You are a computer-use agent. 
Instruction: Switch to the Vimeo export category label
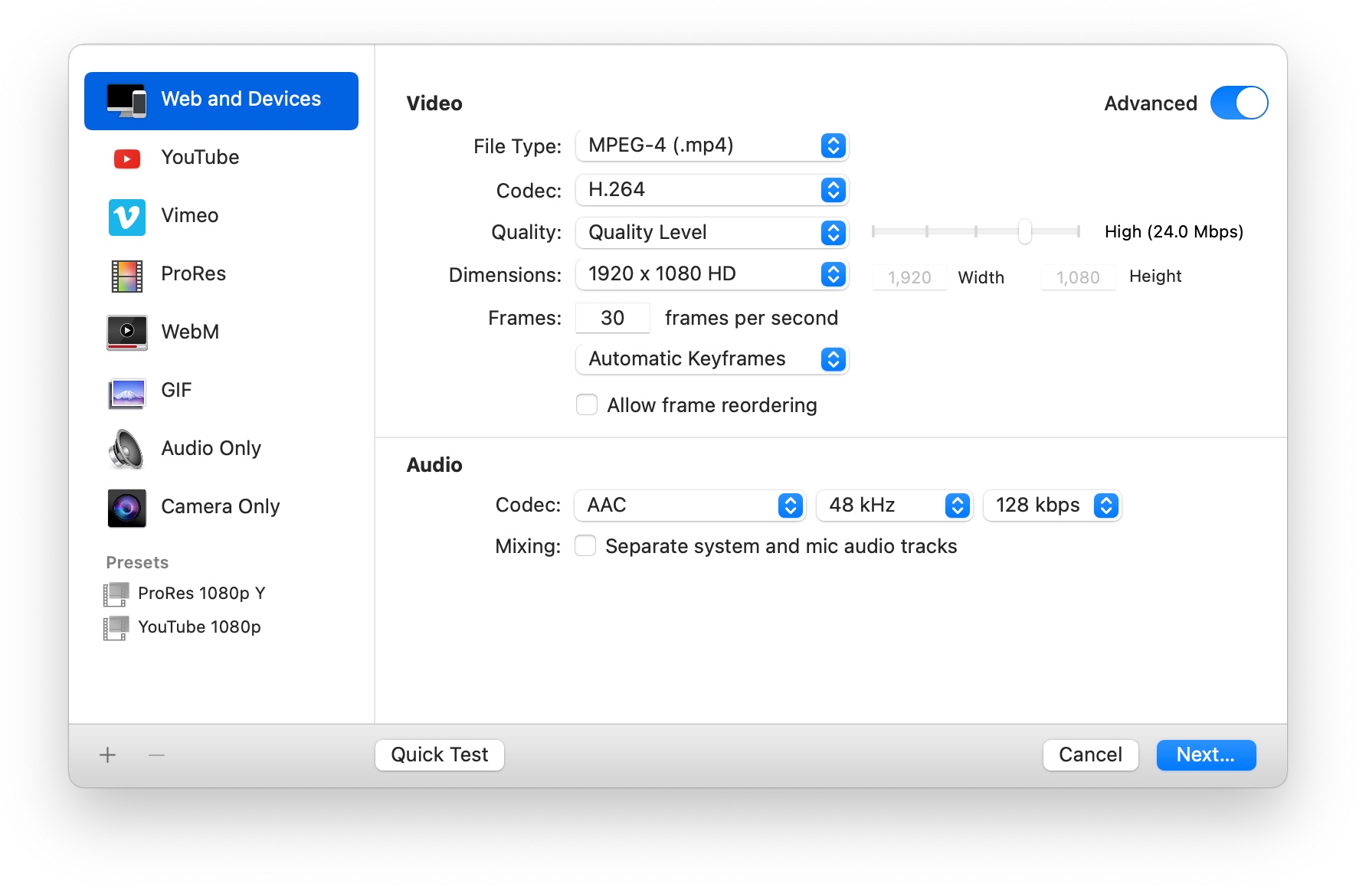click(190, 215)
